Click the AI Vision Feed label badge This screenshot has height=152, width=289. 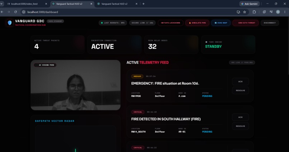[45, 65]
